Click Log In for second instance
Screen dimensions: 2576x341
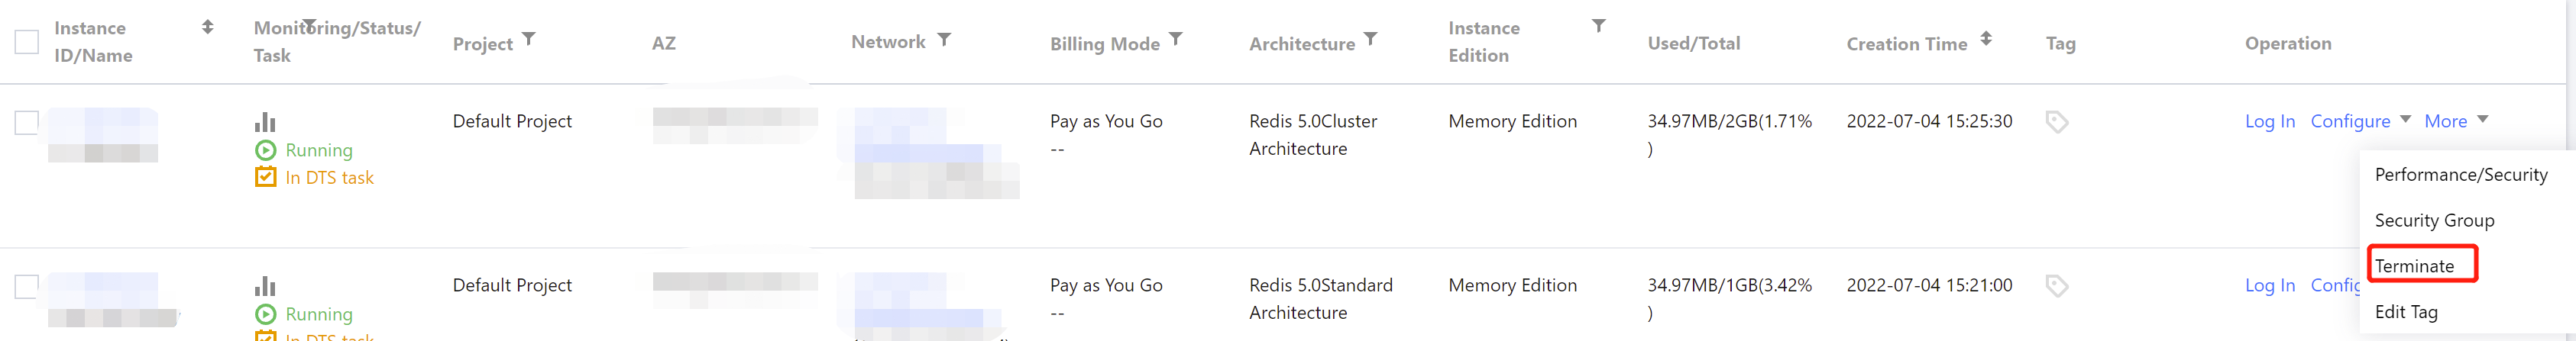[2269, 285]
